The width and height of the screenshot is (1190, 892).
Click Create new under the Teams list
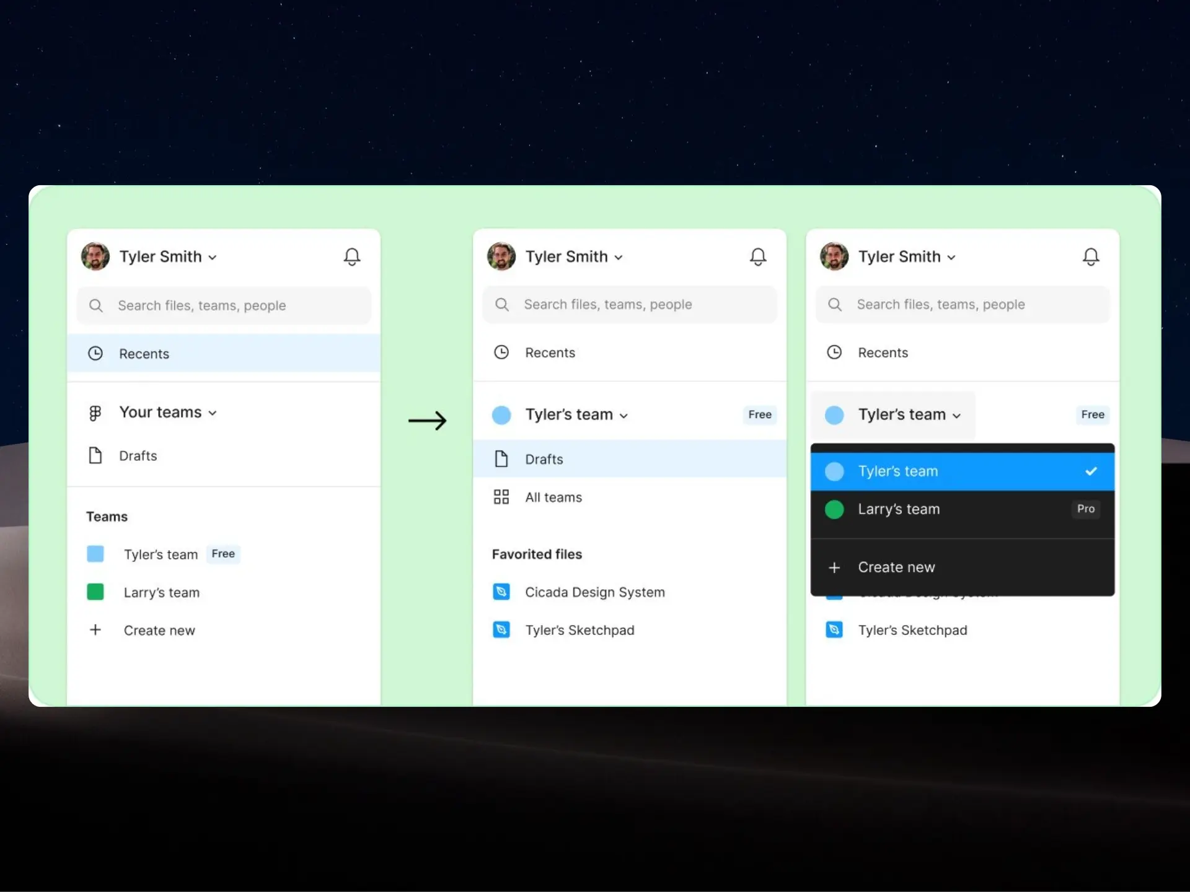159,630
